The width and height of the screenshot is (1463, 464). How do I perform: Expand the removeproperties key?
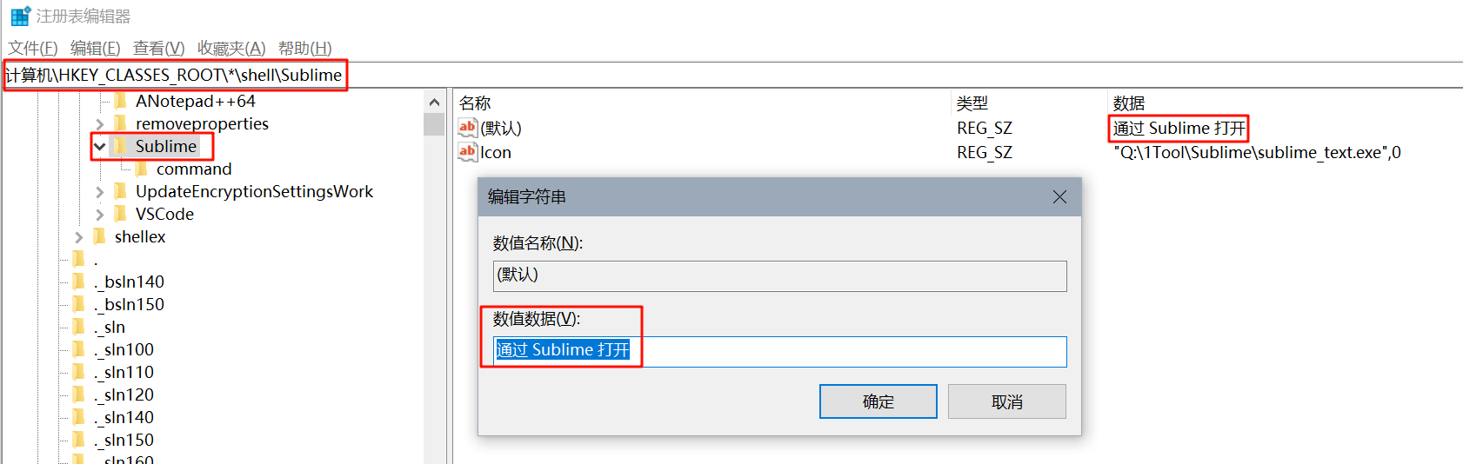pyautogui.click(x=100, y=124)
